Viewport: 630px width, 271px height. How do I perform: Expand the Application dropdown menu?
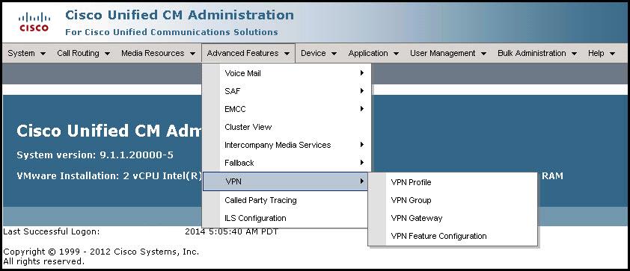(x=373, y=53)
